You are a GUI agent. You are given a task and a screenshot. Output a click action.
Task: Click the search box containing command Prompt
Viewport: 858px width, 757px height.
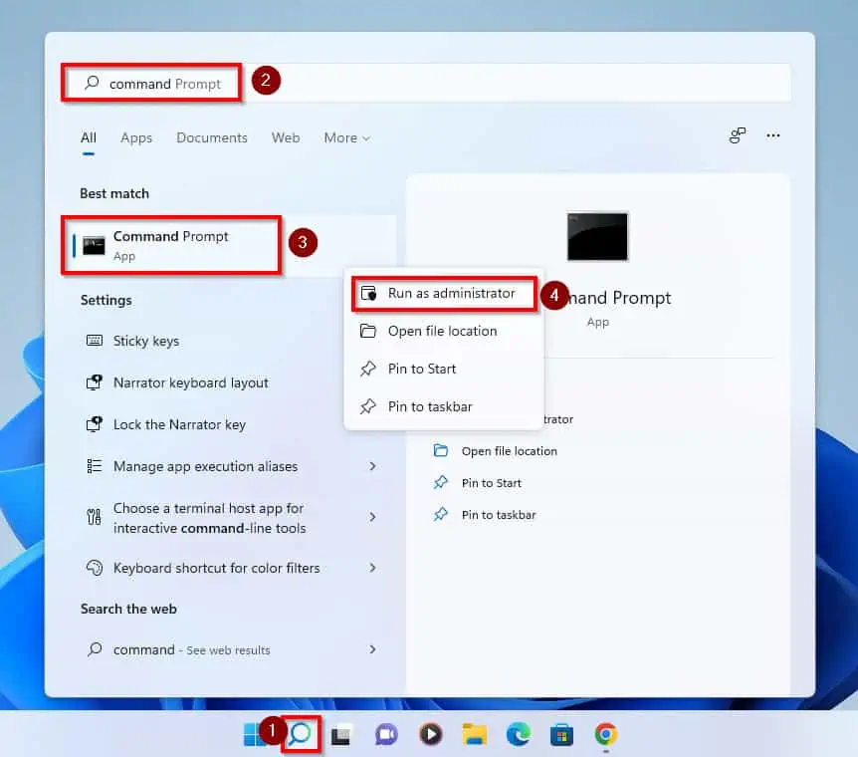coord(427,84)
